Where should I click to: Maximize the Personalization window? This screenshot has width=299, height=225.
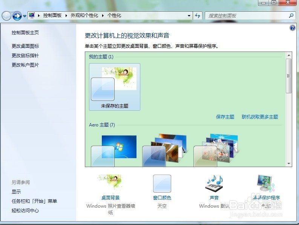(274, 3)
